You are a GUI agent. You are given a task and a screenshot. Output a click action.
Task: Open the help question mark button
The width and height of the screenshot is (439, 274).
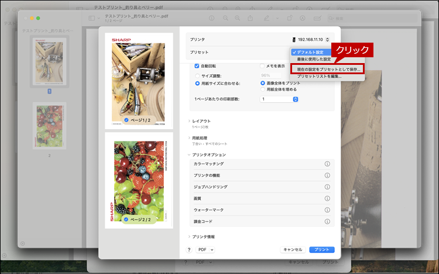pyautogui.click(x=189, y=249)
